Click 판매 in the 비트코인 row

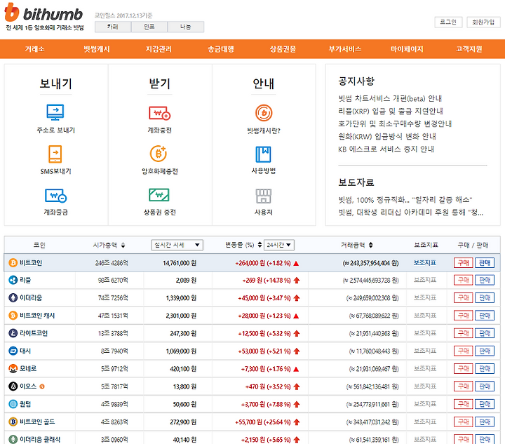click(x=485, y=263)
